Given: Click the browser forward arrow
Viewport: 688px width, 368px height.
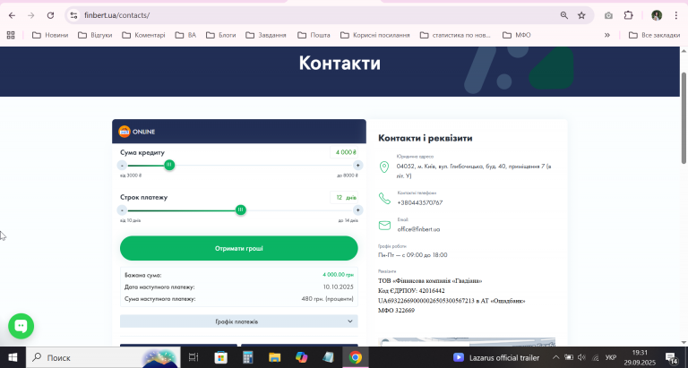Looking at the screenshot, I should pyautogui.click(x=30, y=15).
